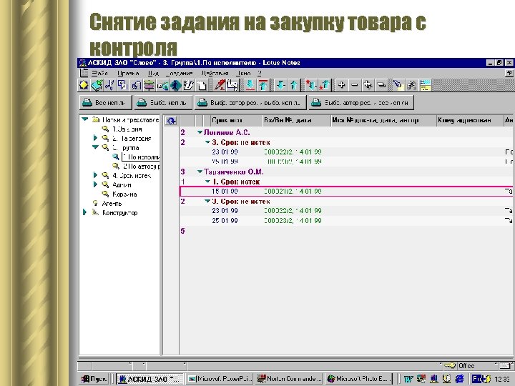Click the fourth print button in the action bar
515x386 pixels.
[x=361, y=103]
